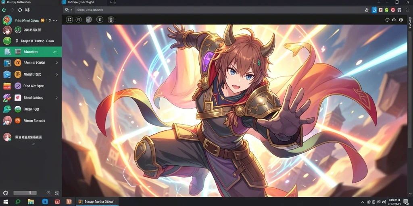Click the blue picture icon under highlighted row
Image resolution: width=413 pixels, height=206 pixels.
click(x=7, y=63)
